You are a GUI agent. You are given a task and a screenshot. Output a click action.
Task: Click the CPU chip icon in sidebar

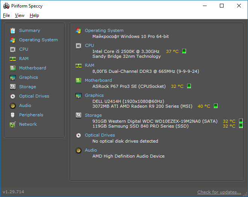tap(13, 50)
